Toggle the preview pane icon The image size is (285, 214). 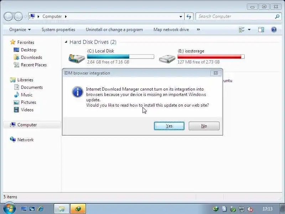(x=261, y=30)
